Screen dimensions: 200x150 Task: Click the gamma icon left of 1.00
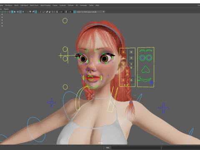pyautogui.click(x=66, y=12)
